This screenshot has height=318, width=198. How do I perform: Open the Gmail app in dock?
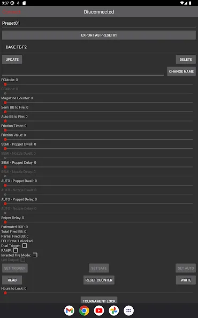(70, 310)
